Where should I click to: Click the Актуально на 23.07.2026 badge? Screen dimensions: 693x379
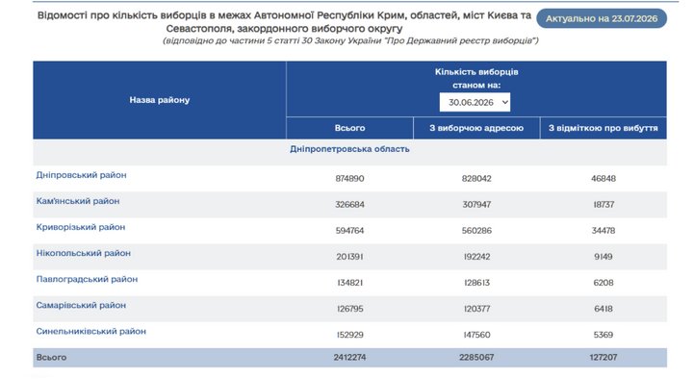click(x=602, y=18)
